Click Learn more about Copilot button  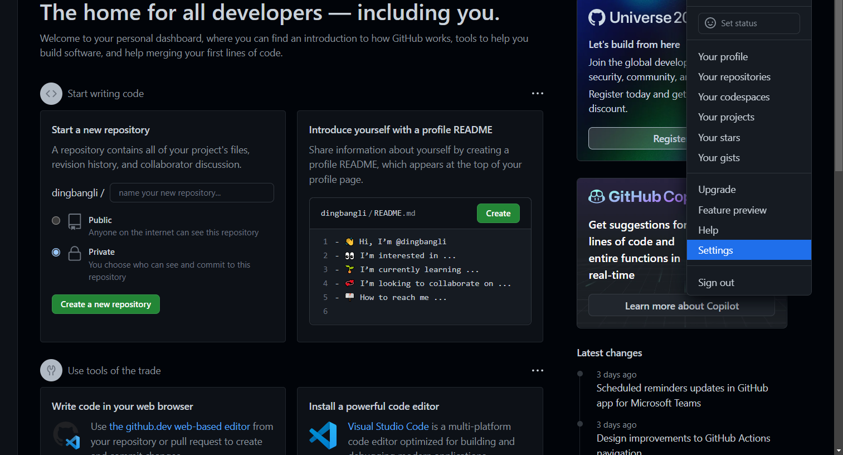[x=681, y=306]
